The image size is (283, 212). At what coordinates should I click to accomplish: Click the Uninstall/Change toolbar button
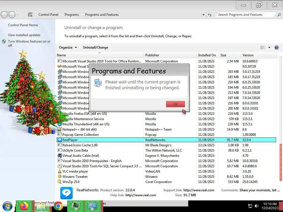point(95,47)
